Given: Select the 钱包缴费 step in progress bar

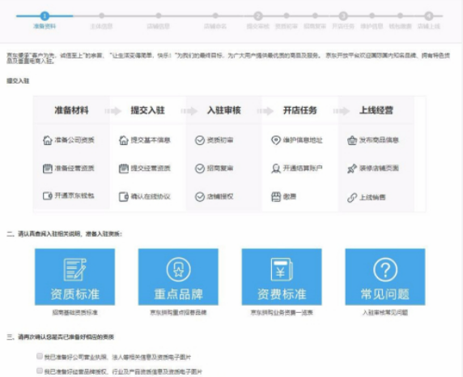Looking at the screenshot, I should [x=400, y=15].
